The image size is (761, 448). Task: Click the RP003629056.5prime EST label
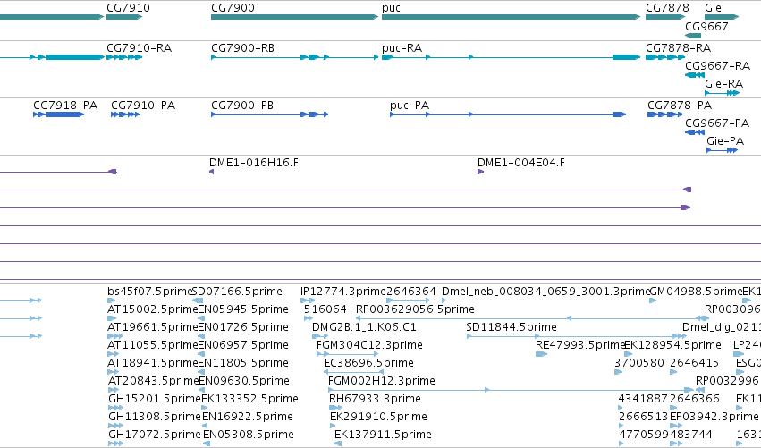point(415,309)
